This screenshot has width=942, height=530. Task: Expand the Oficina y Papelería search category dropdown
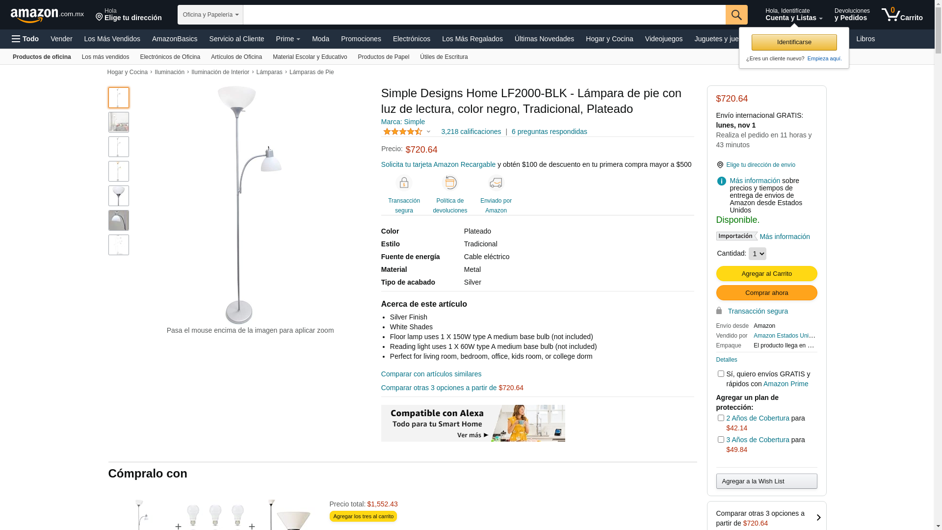click(x=210, y=15)
